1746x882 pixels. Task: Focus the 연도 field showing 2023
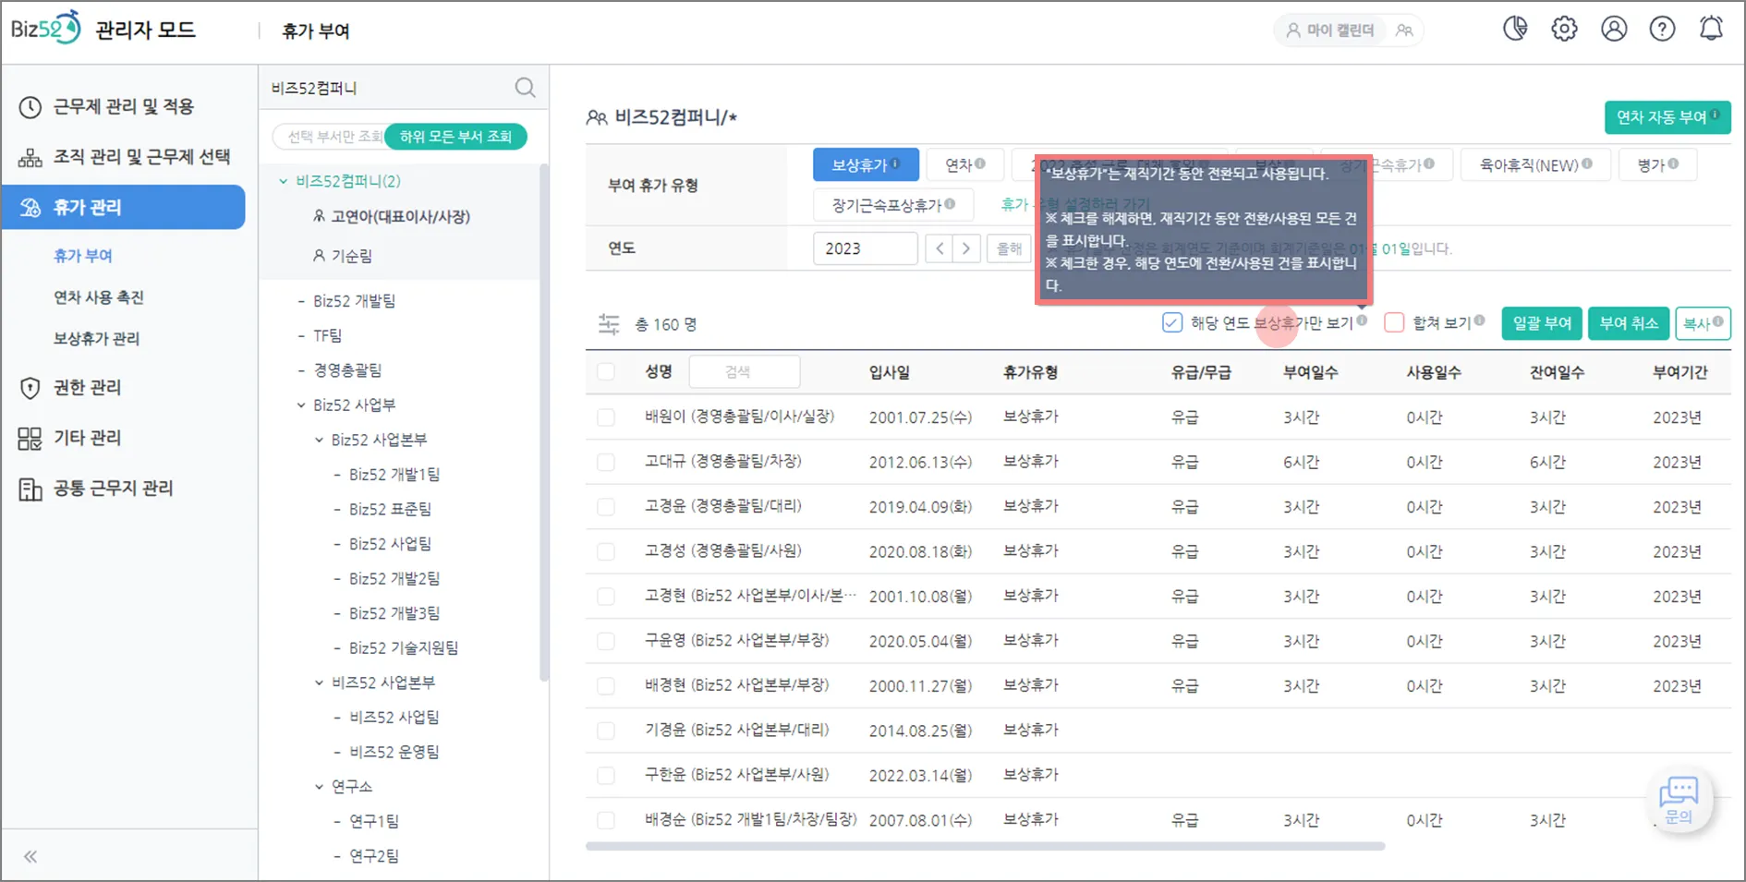pyautogui.click(x=865, y=248)
